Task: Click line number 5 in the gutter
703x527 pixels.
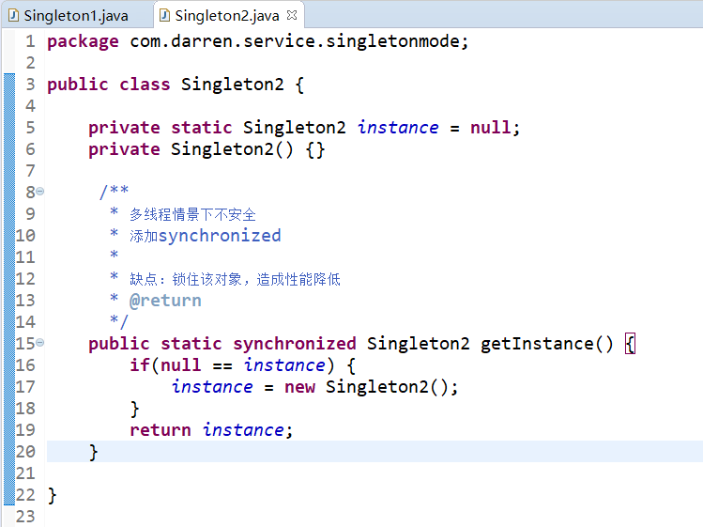Action: tap(30, 128)
